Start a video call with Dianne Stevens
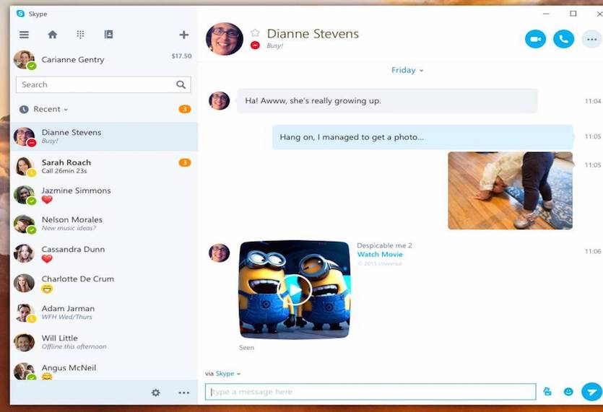The image size is (603, 412). tap(535, 39)
